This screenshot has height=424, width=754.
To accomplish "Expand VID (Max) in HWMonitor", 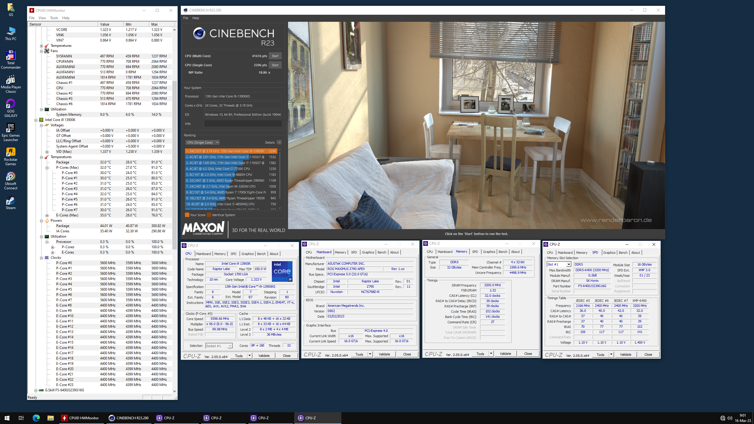I will [x=47, y=152].
